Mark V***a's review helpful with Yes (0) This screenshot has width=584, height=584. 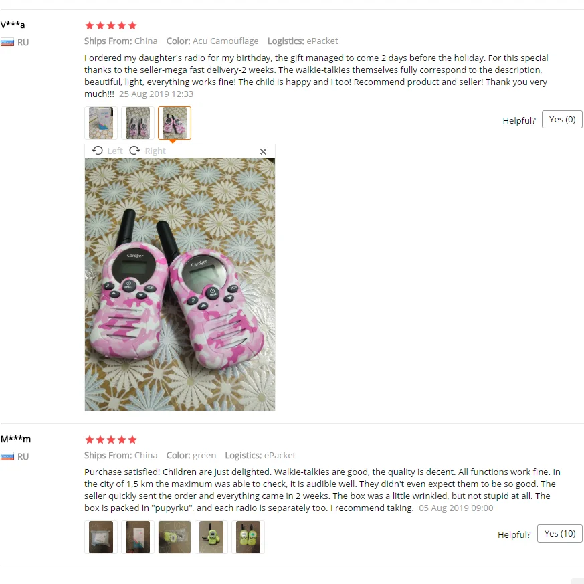(x=562, y=120)
